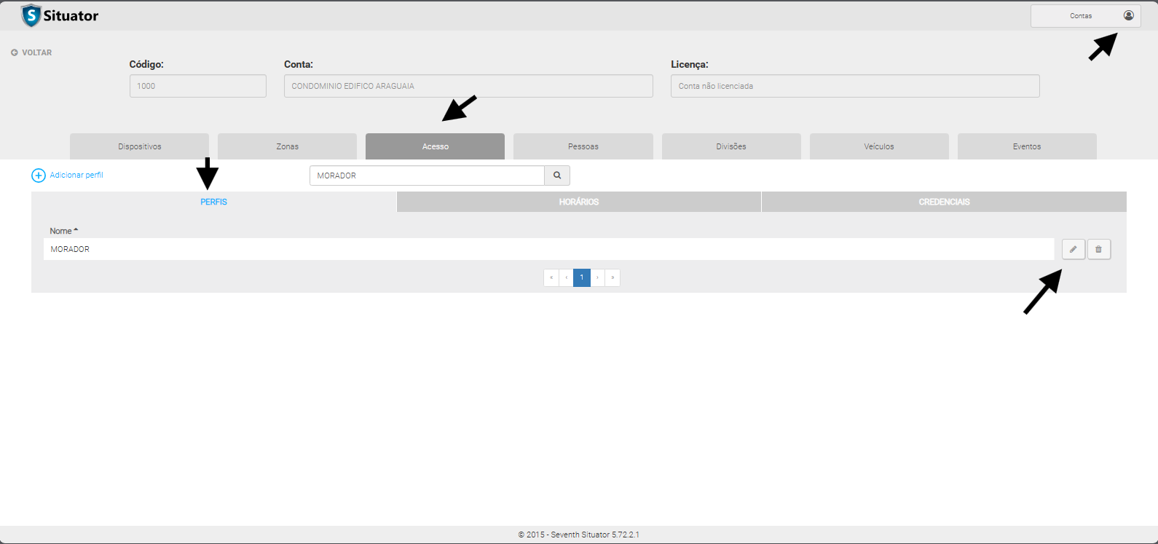Viewport: 1158px width, 544px height.
Task: Switch to the Dispositivos tab
Action: [139, 146]
